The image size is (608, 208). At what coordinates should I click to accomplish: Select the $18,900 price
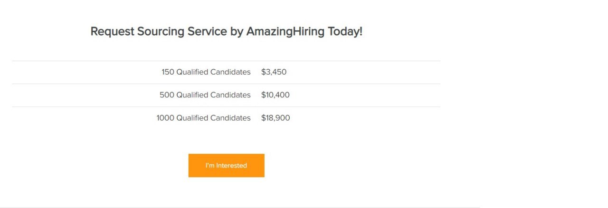coord(275,118)
